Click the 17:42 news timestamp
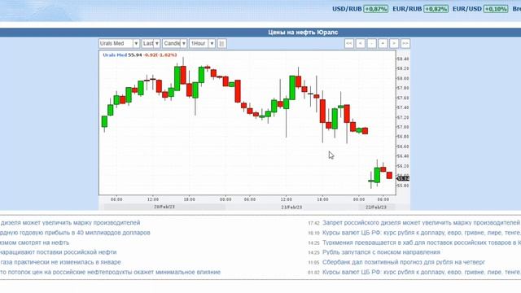 click(313, 223)
